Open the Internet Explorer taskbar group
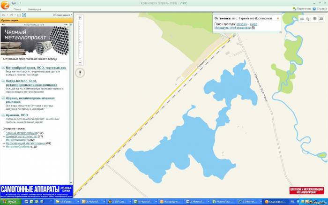This screenshot has width=328, height=205. click(250, 202)
